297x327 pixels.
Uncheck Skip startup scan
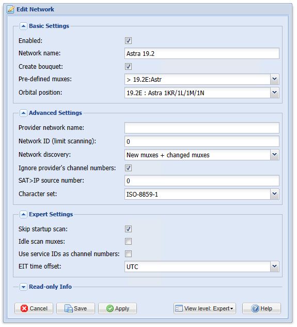coord(128,229)
